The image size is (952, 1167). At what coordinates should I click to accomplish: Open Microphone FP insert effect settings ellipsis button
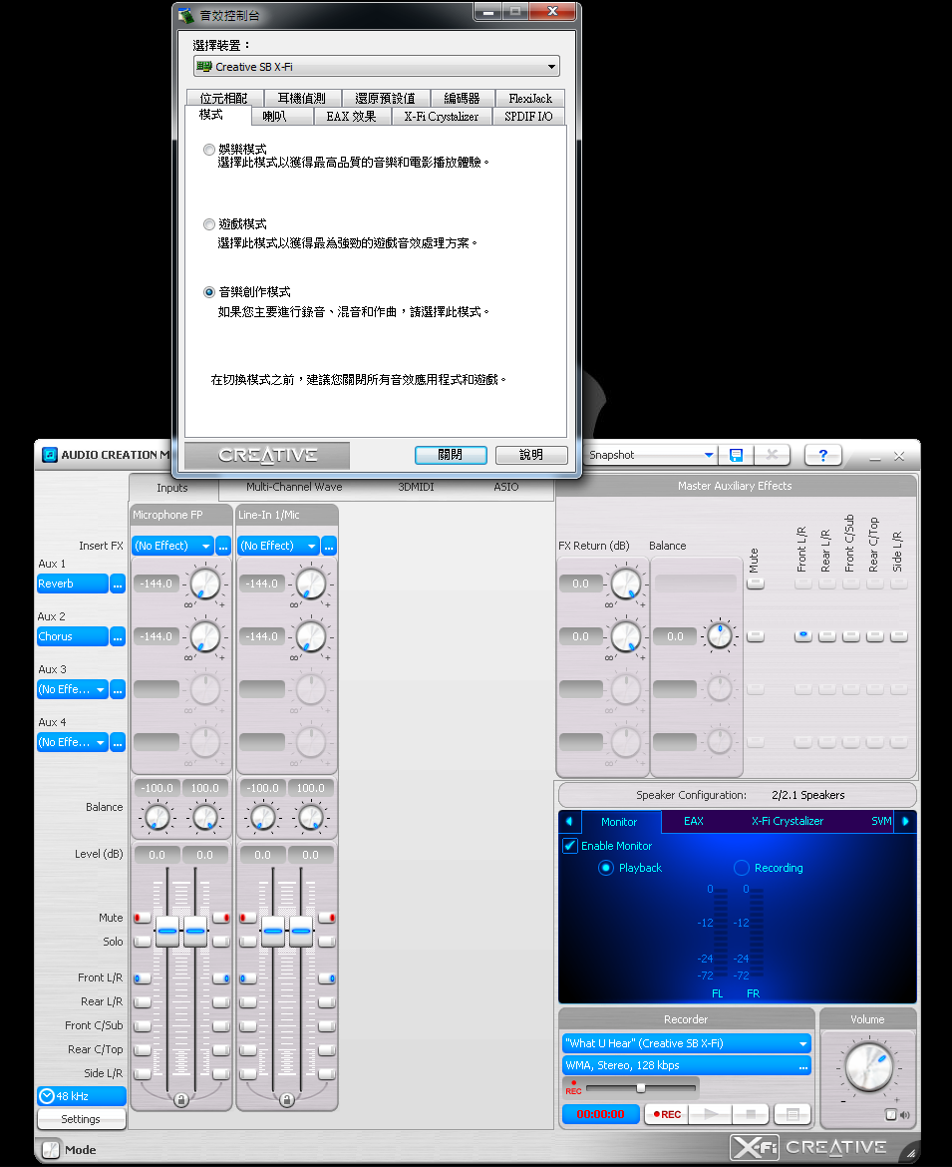[223, 547]
